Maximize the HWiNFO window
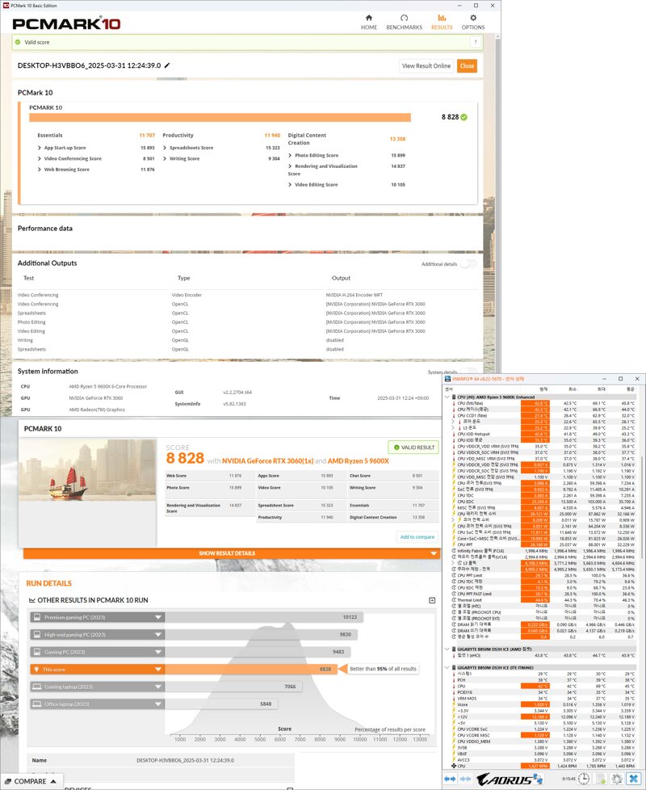Viewport: 646px width, 790px height. click(620, 379)
